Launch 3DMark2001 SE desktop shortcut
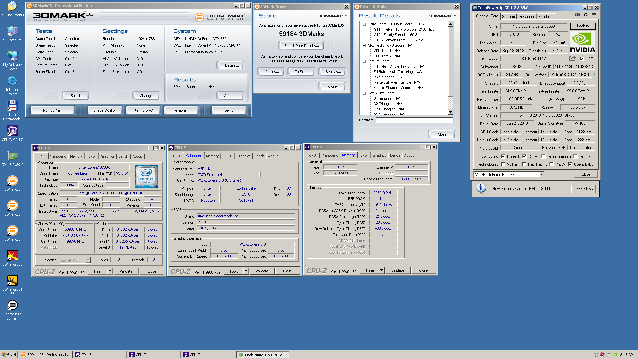This screenshot has width=638, height=359. [12, 285]
